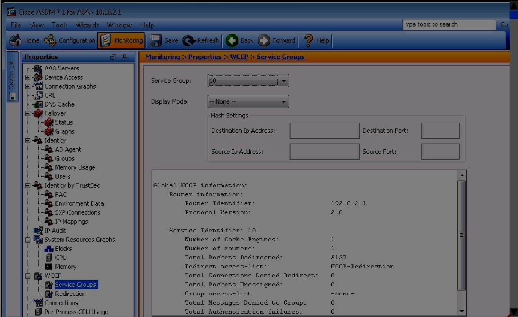The image size is (518, 317).
Task: Click the Go search button
Action: [504, 25]
